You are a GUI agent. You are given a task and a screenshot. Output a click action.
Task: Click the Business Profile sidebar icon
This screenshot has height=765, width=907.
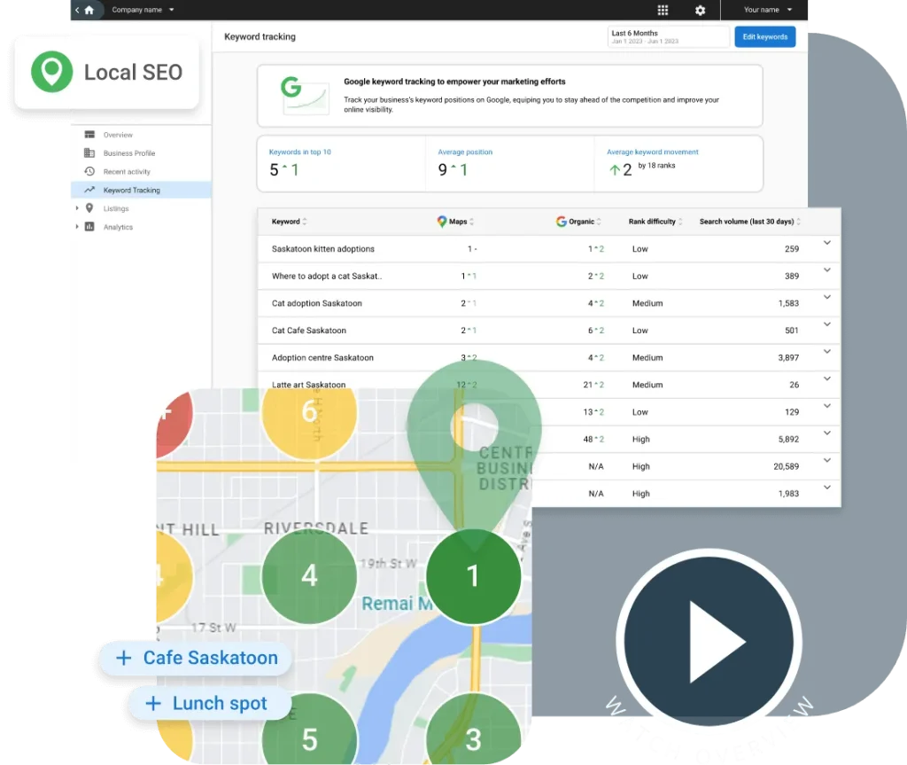click(89, 153)
